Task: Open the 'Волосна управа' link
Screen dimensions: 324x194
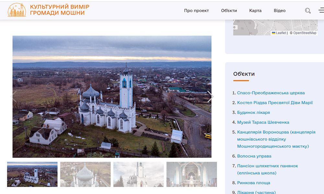Action: tap(254, 156)
